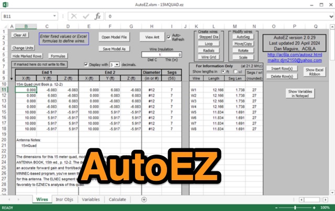Click the Scale button
Image resolution: width=335 pixels, height=211 pixels.
(243, 57)
